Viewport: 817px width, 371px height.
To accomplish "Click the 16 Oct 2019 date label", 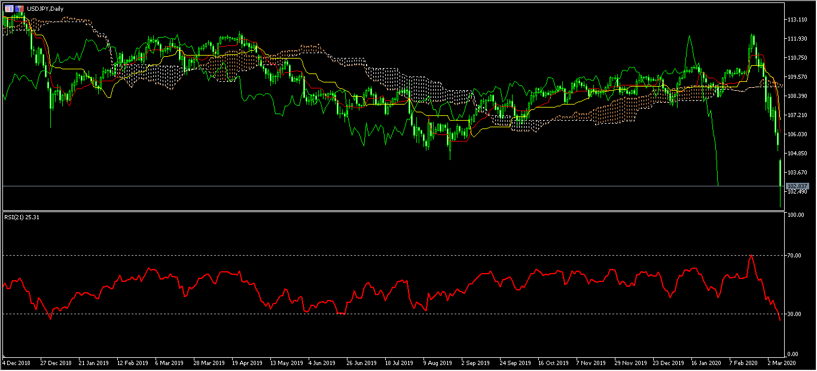I will coord(553,363).
